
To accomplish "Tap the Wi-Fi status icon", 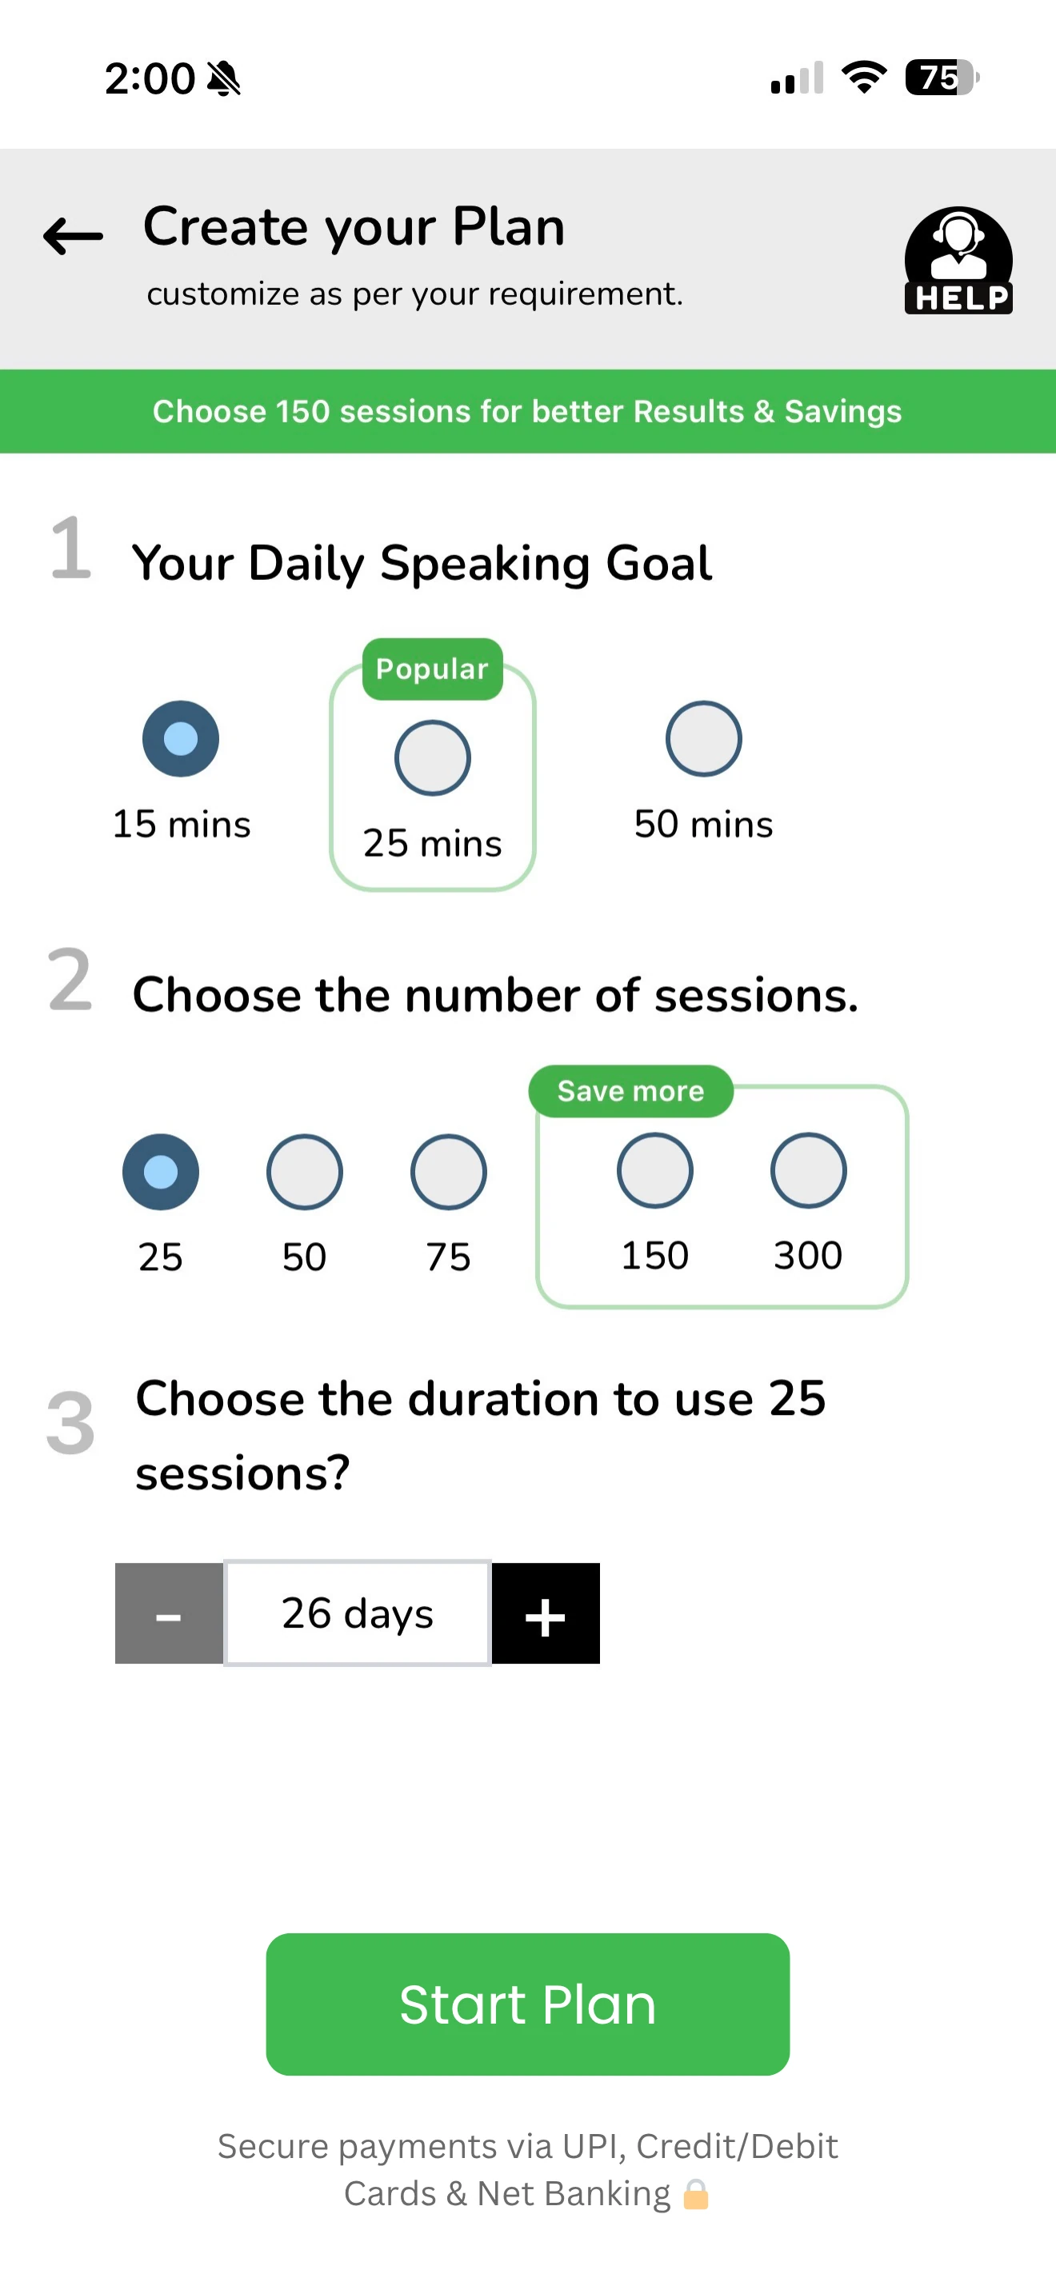I will click(862, 78).
